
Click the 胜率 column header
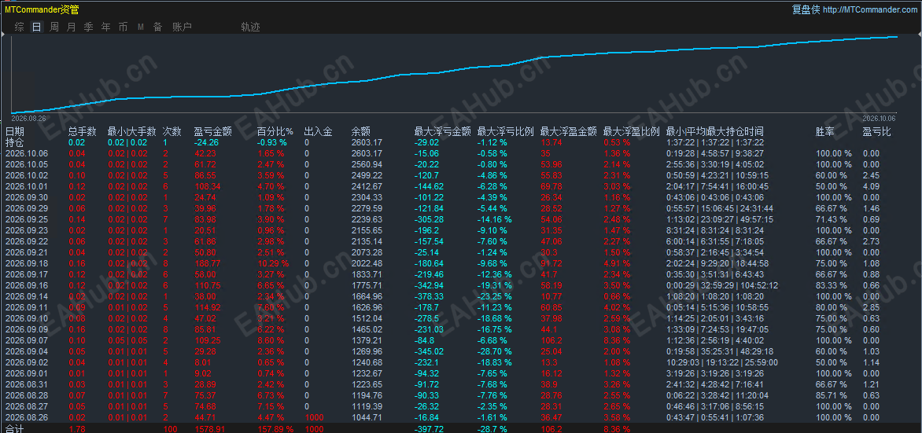pyautogui.click(x=825, y=131)
